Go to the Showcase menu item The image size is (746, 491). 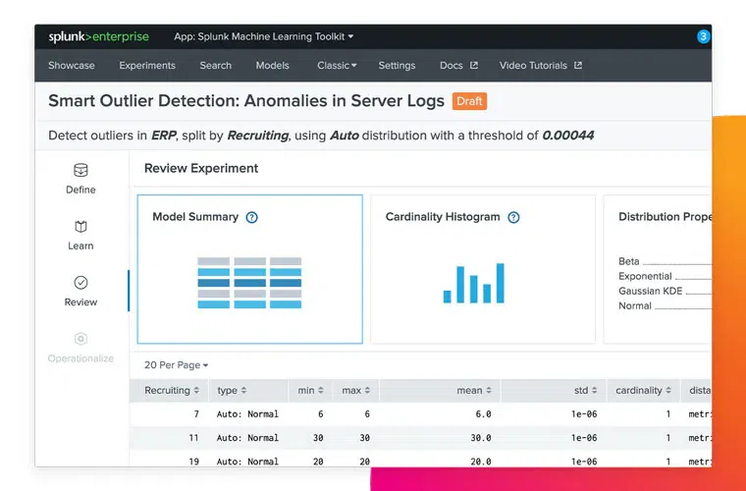72,66
